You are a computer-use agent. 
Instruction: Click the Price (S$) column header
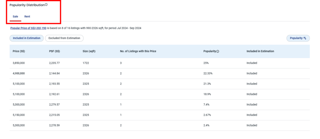(x=19, y=51)
